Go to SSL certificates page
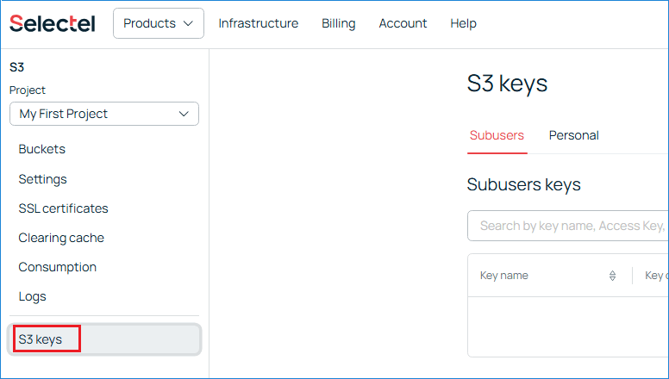The width and height of the screenshot is (669, 379). click(x=63, y=208)
